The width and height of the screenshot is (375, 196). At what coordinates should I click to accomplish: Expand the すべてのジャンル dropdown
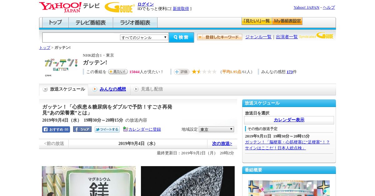tap(144, 37)
